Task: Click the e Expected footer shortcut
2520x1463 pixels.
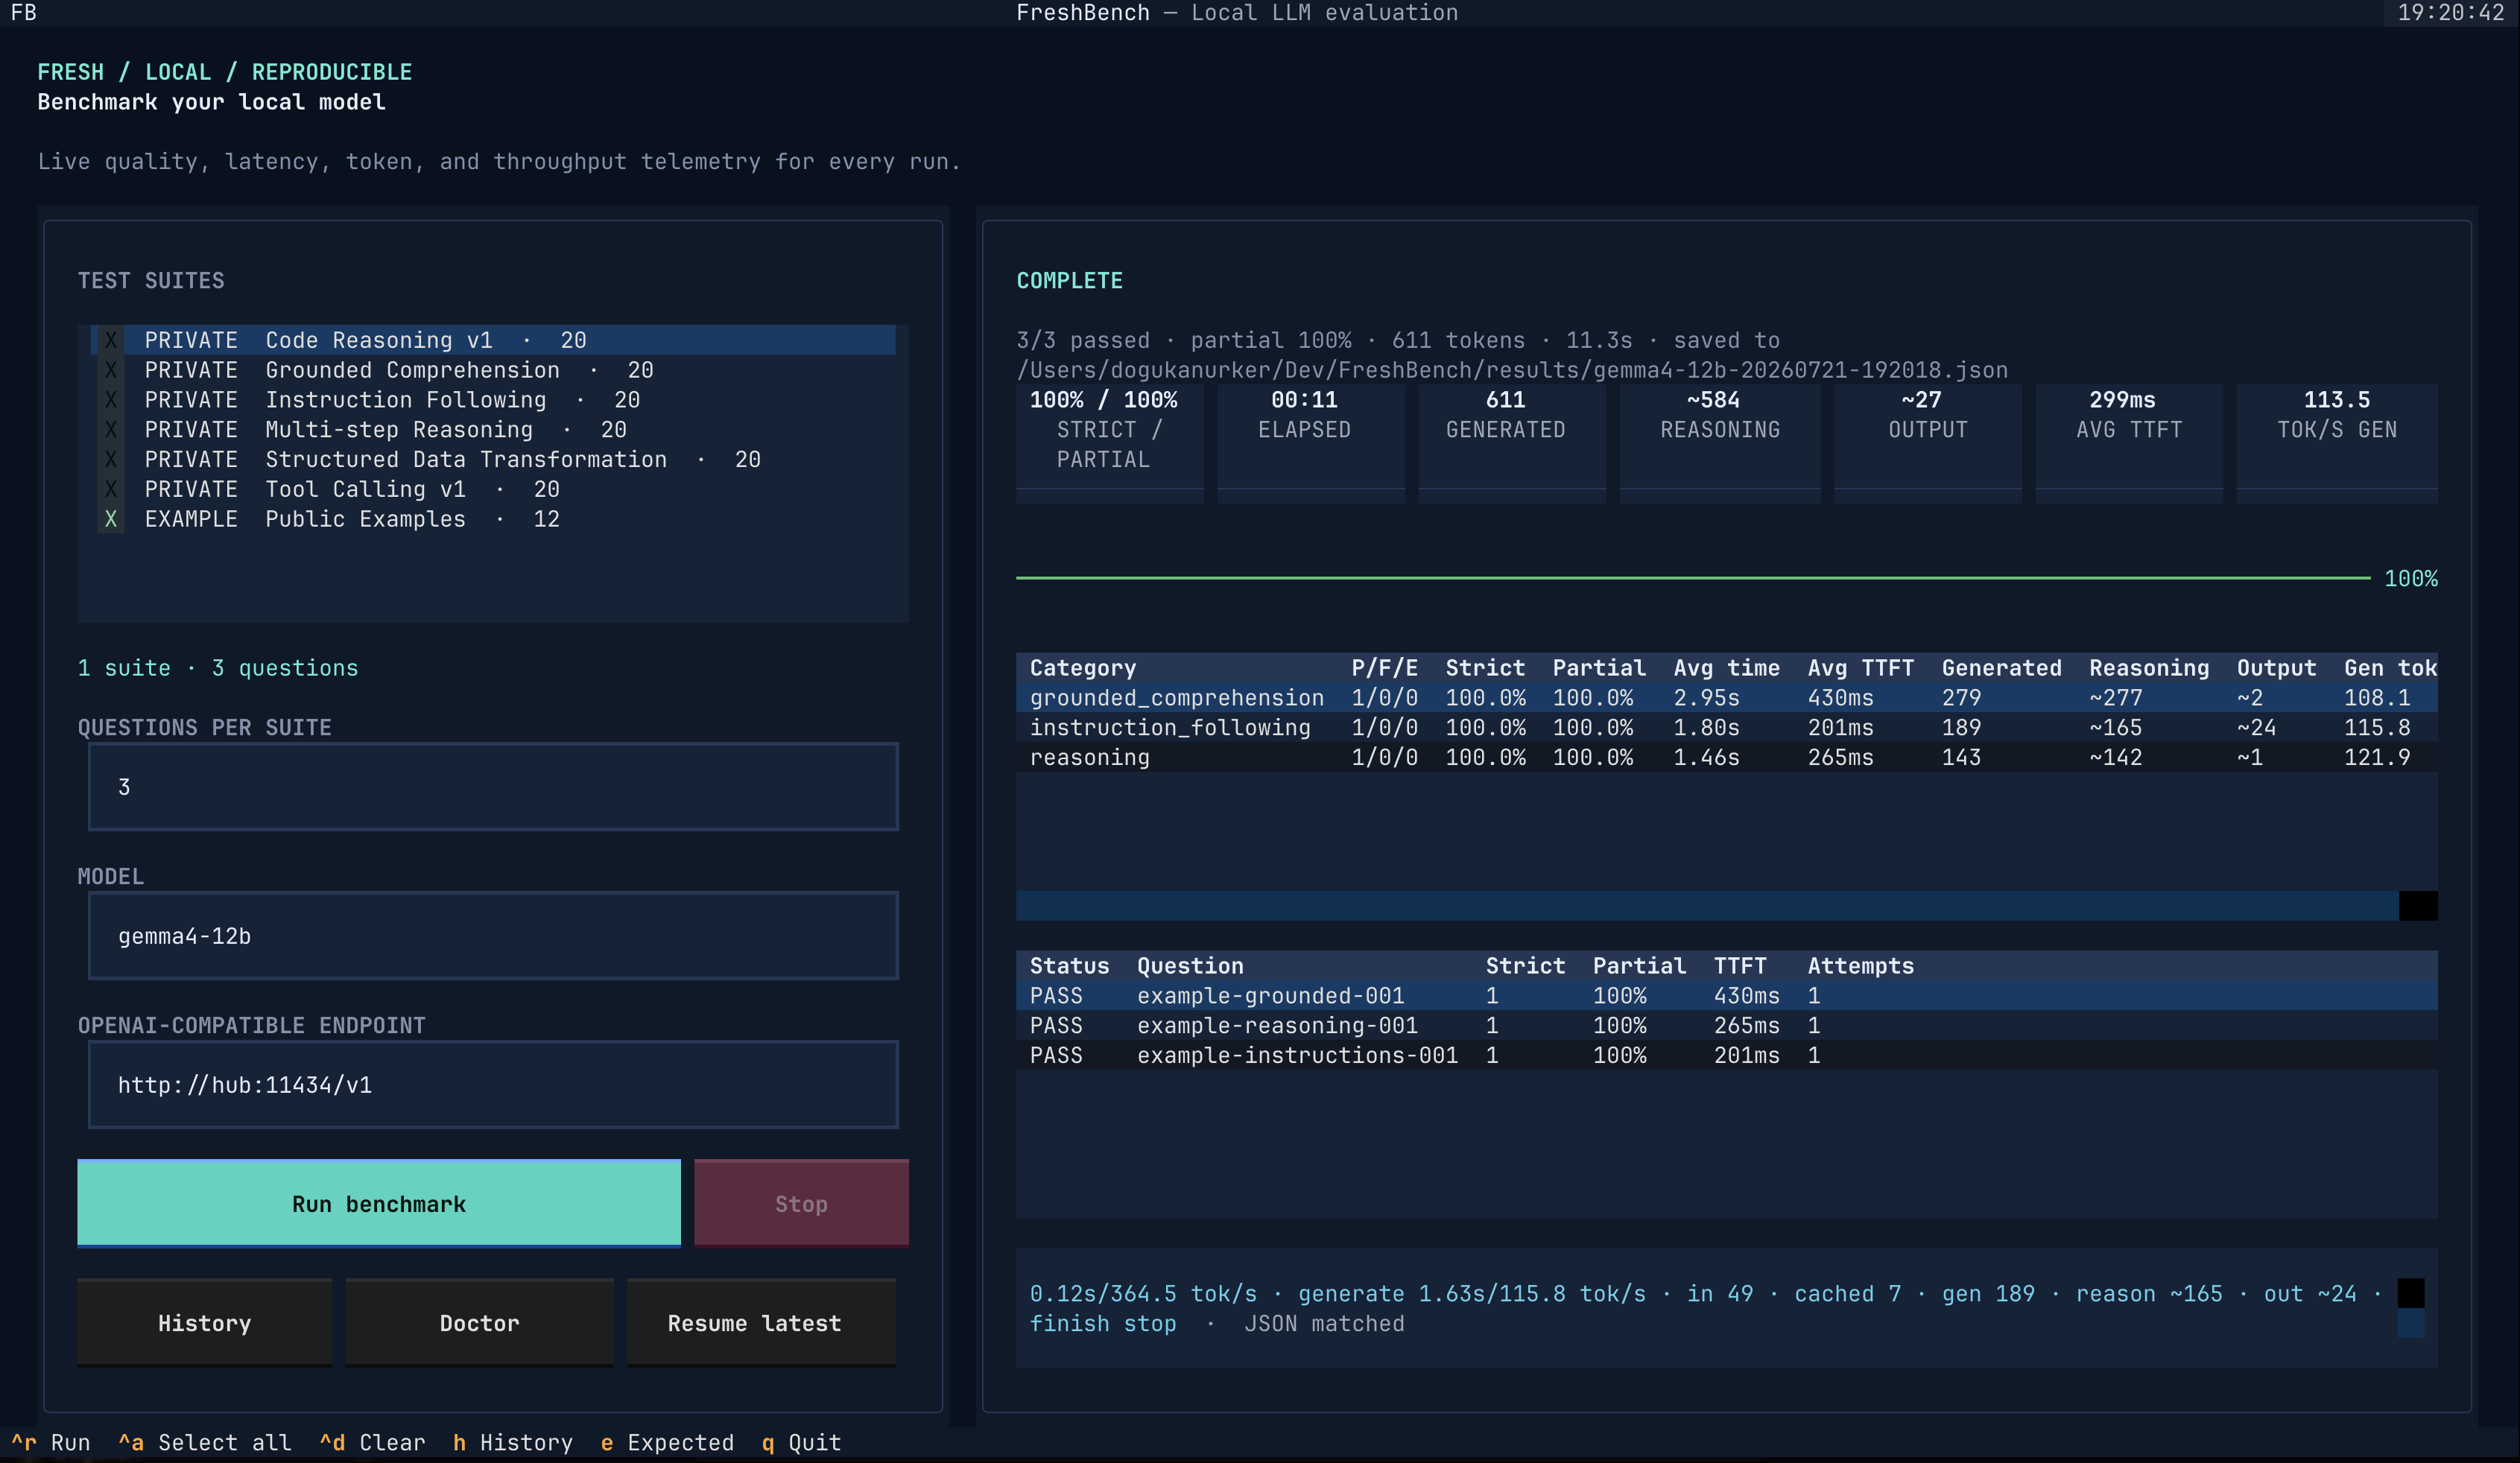Action: (667, 1442)
